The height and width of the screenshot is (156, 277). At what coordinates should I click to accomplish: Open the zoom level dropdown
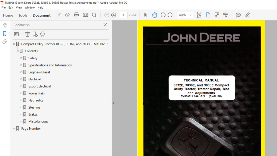191,15
